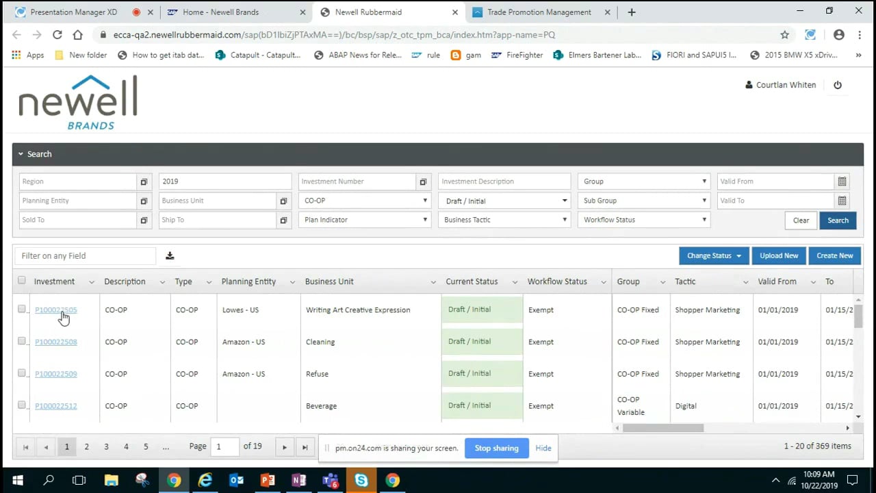The width and height of the screenshot is (876, 493).
Task: Open the Valid To calendar icon
Action: tap(842, 201)
